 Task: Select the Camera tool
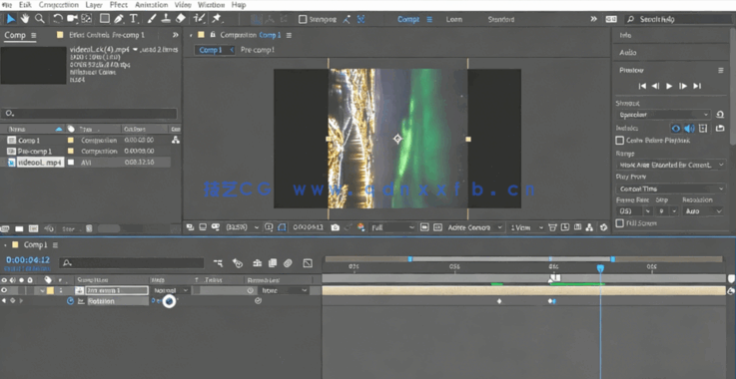[x=72, y=19]
